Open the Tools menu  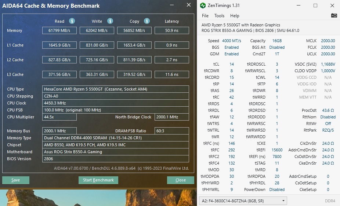219,16
